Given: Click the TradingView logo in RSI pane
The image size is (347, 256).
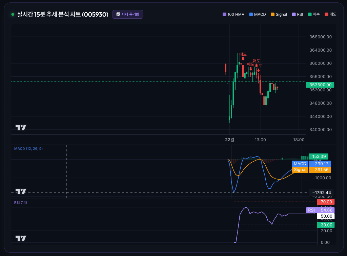Looking at the screenshot, I should [21, 238].
